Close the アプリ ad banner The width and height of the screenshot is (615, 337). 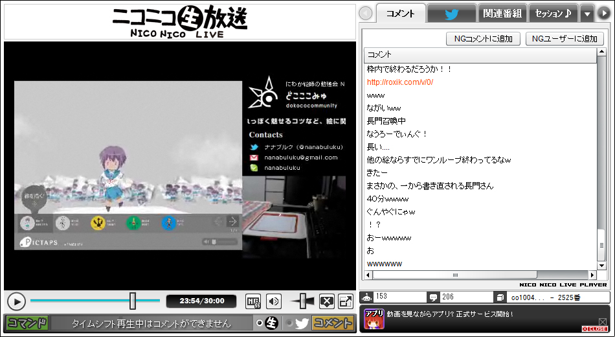[x=594, y=329]
